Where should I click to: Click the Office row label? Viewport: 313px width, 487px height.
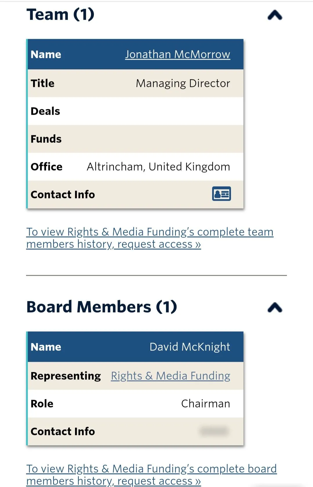coord(47,167)
